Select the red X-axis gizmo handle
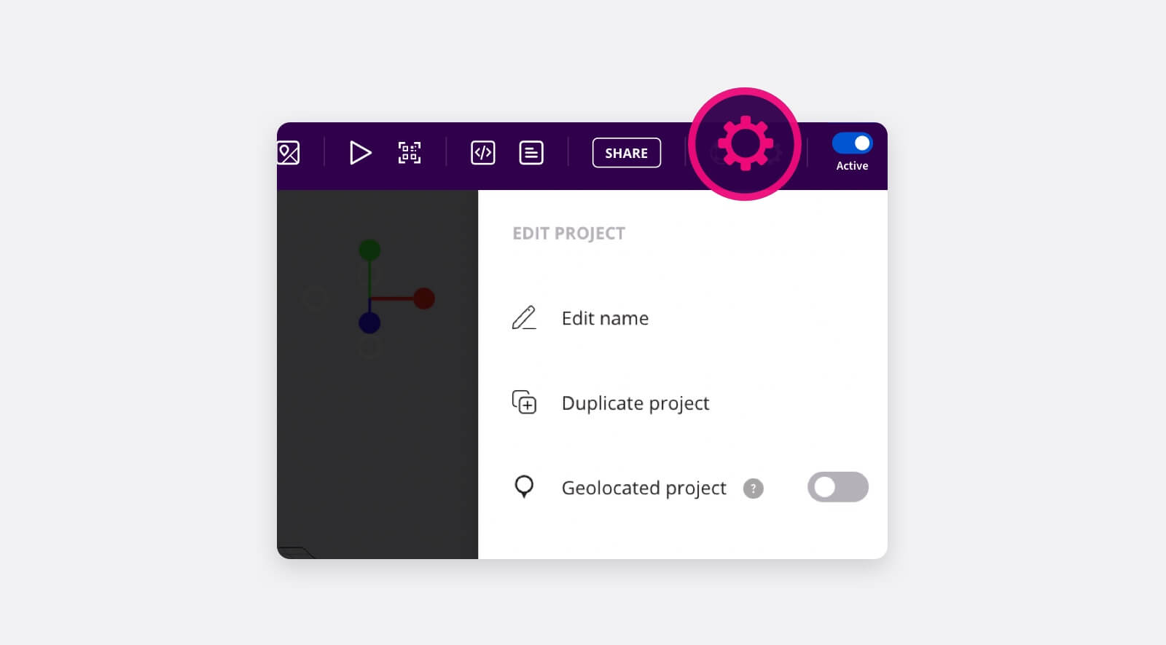Image resolution: width=1166 pixels, height=645 pixels. pos(424,298)
